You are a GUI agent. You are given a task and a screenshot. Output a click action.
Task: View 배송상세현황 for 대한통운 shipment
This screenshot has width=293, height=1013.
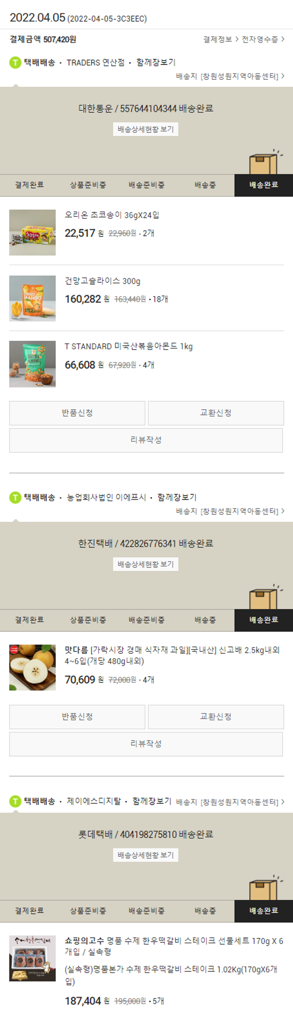pos(146,129)
